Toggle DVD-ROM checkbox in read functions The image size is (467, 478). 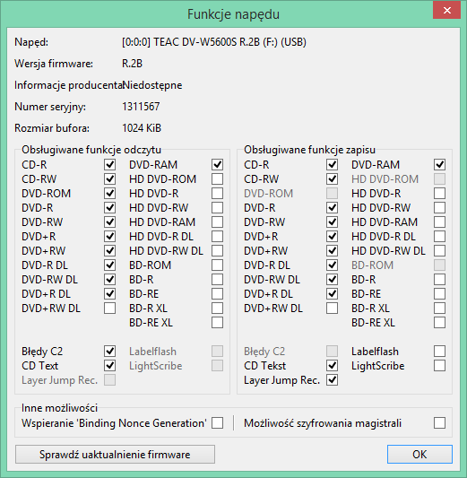(109, 194)
